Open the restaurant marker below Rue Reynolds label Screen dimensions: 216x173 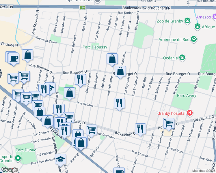click(x=119, y=104)
